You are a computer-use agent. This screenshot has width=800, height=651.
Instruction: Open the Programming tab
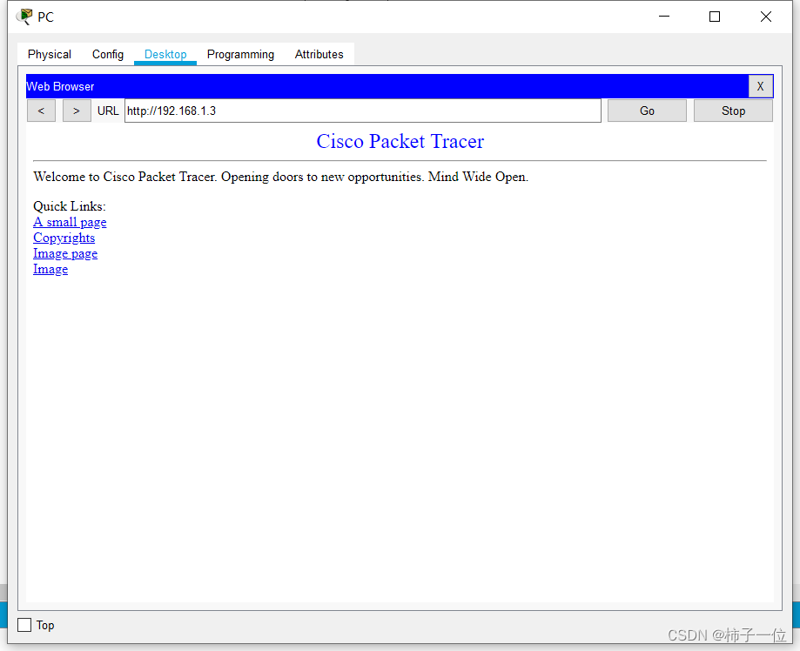(240, 54)
